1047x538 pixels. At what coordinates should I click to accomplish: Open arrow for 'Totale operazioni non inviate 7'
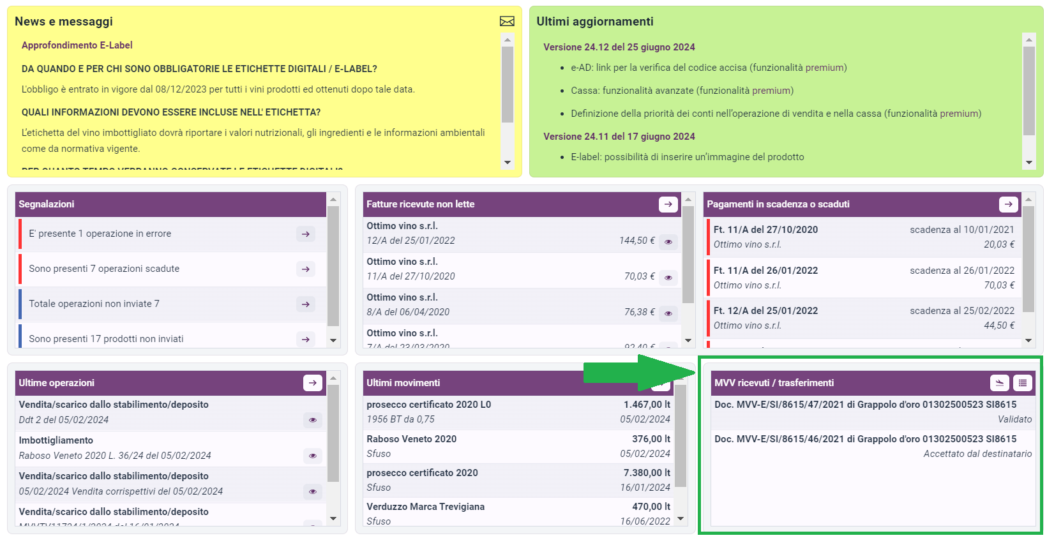click(x=306, y=304)
